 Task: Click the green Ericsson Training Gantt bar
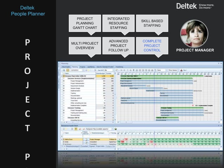tap(182, 108)
